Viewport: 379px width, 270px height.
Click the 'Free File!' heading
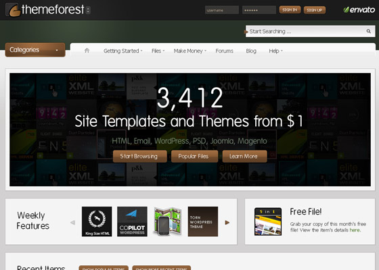coord(305,211)
